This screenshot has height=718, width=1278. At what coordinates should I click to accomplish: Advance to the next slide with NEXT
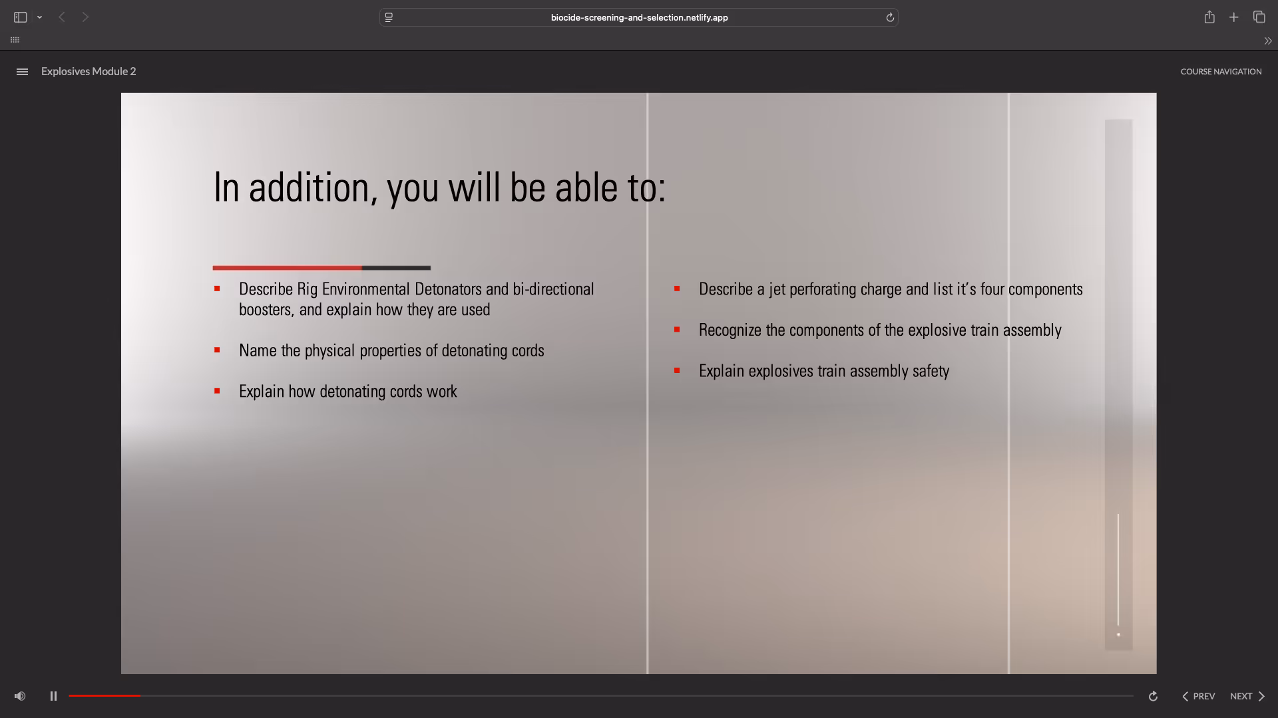point(1247,696)
